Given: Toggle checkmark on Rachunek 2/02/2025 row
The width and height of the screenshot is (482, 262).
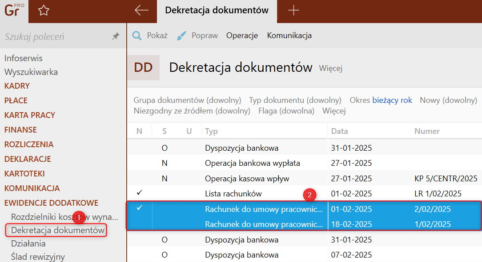Looking at the screenshot, I should pyautogui.click(x=139, y=208).
